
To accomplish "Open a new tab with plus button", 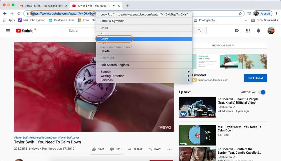I will 127,6.
